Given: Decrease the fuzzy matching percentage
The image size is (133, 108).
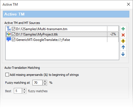Looking at the screenshot, I should tap(45, 84).
